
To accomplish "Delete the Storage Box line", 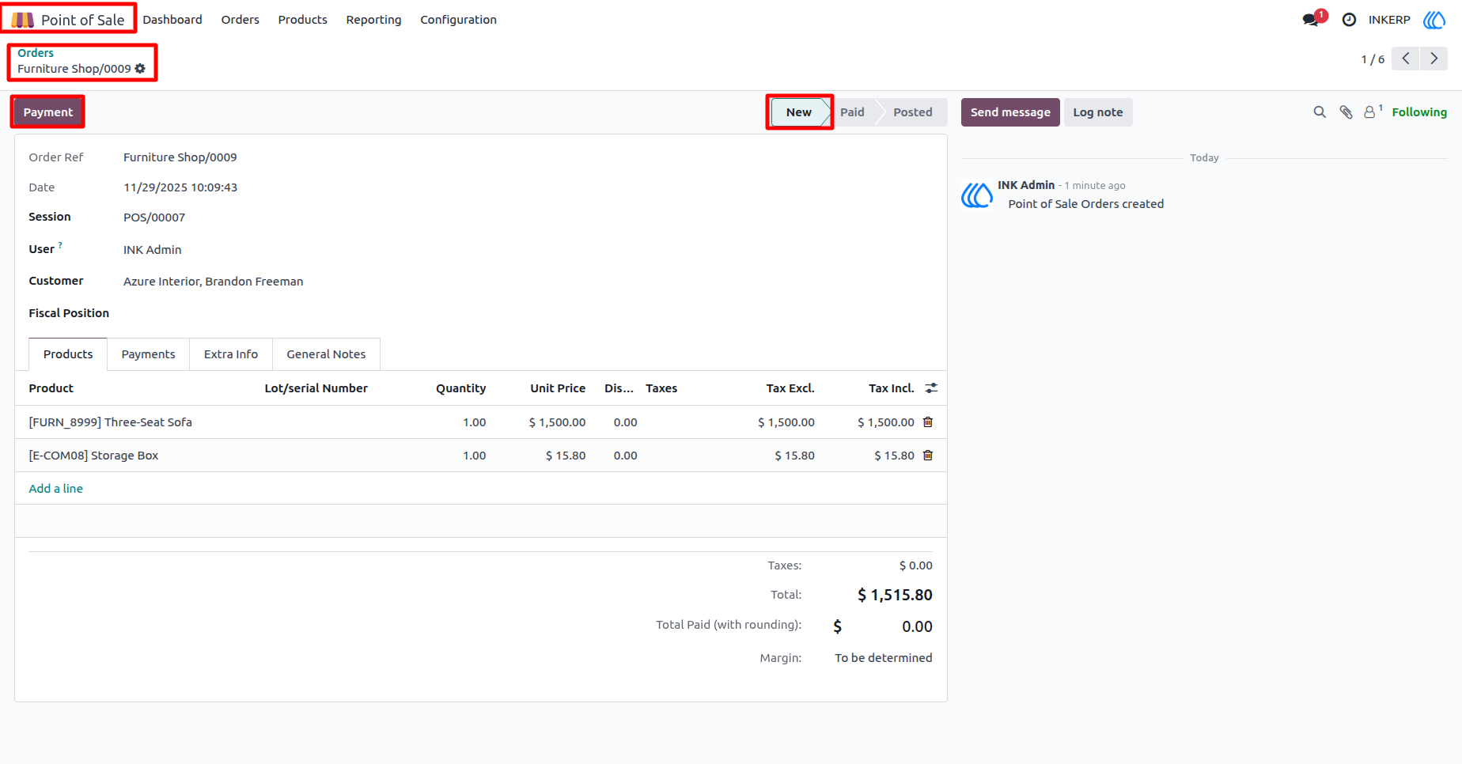I will (x=928, y=456).
